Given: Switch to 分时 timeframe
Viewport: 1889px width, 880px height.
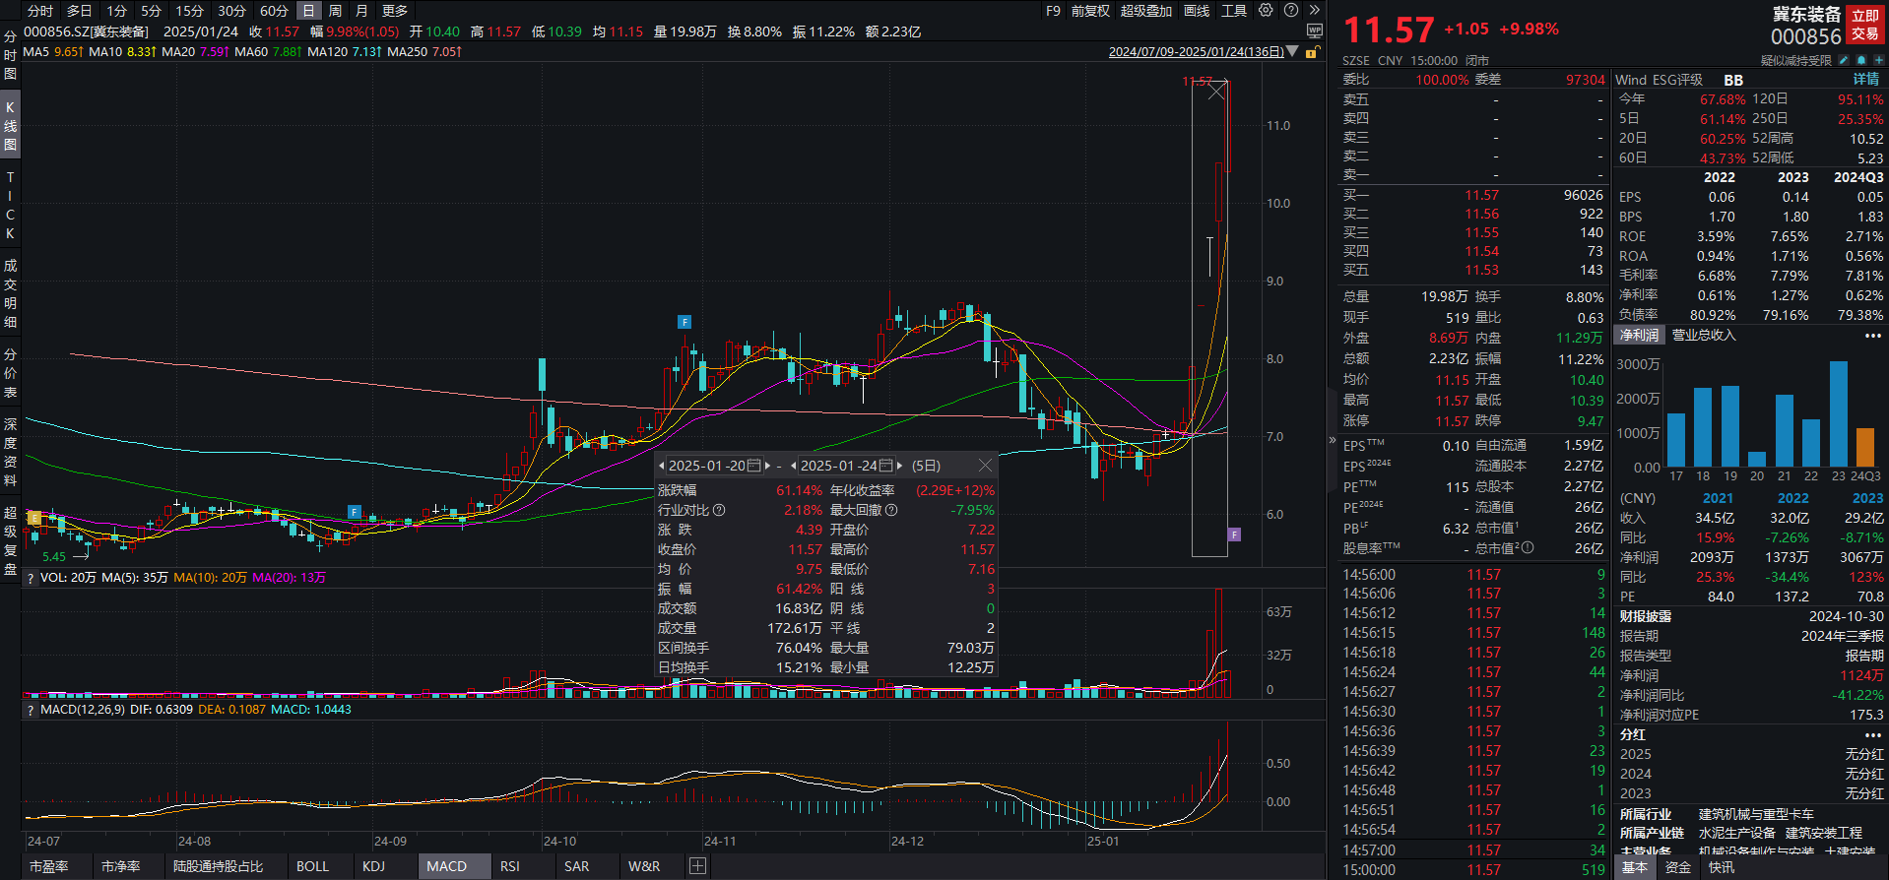Looking at the screenshot, I should coord(40,11).
